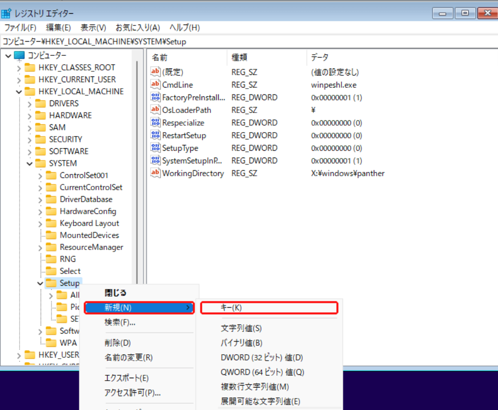This screenshot has height=410, width=498.
Task: Click the string icon beside CmdLine value
Action: click(155, 85)
